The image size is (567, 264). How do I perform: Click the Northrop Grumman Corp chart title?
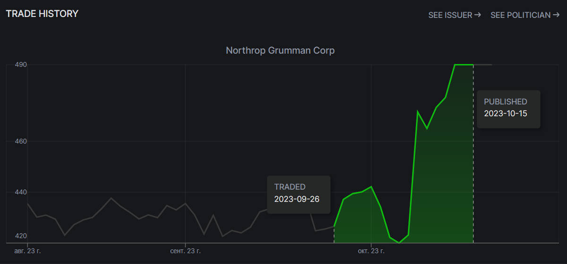coord(280,50)
